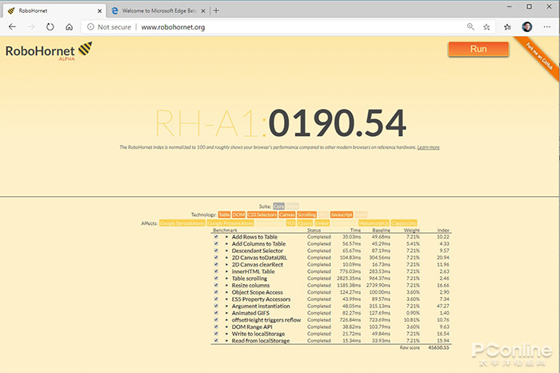Open a new tab with plus

216,10
